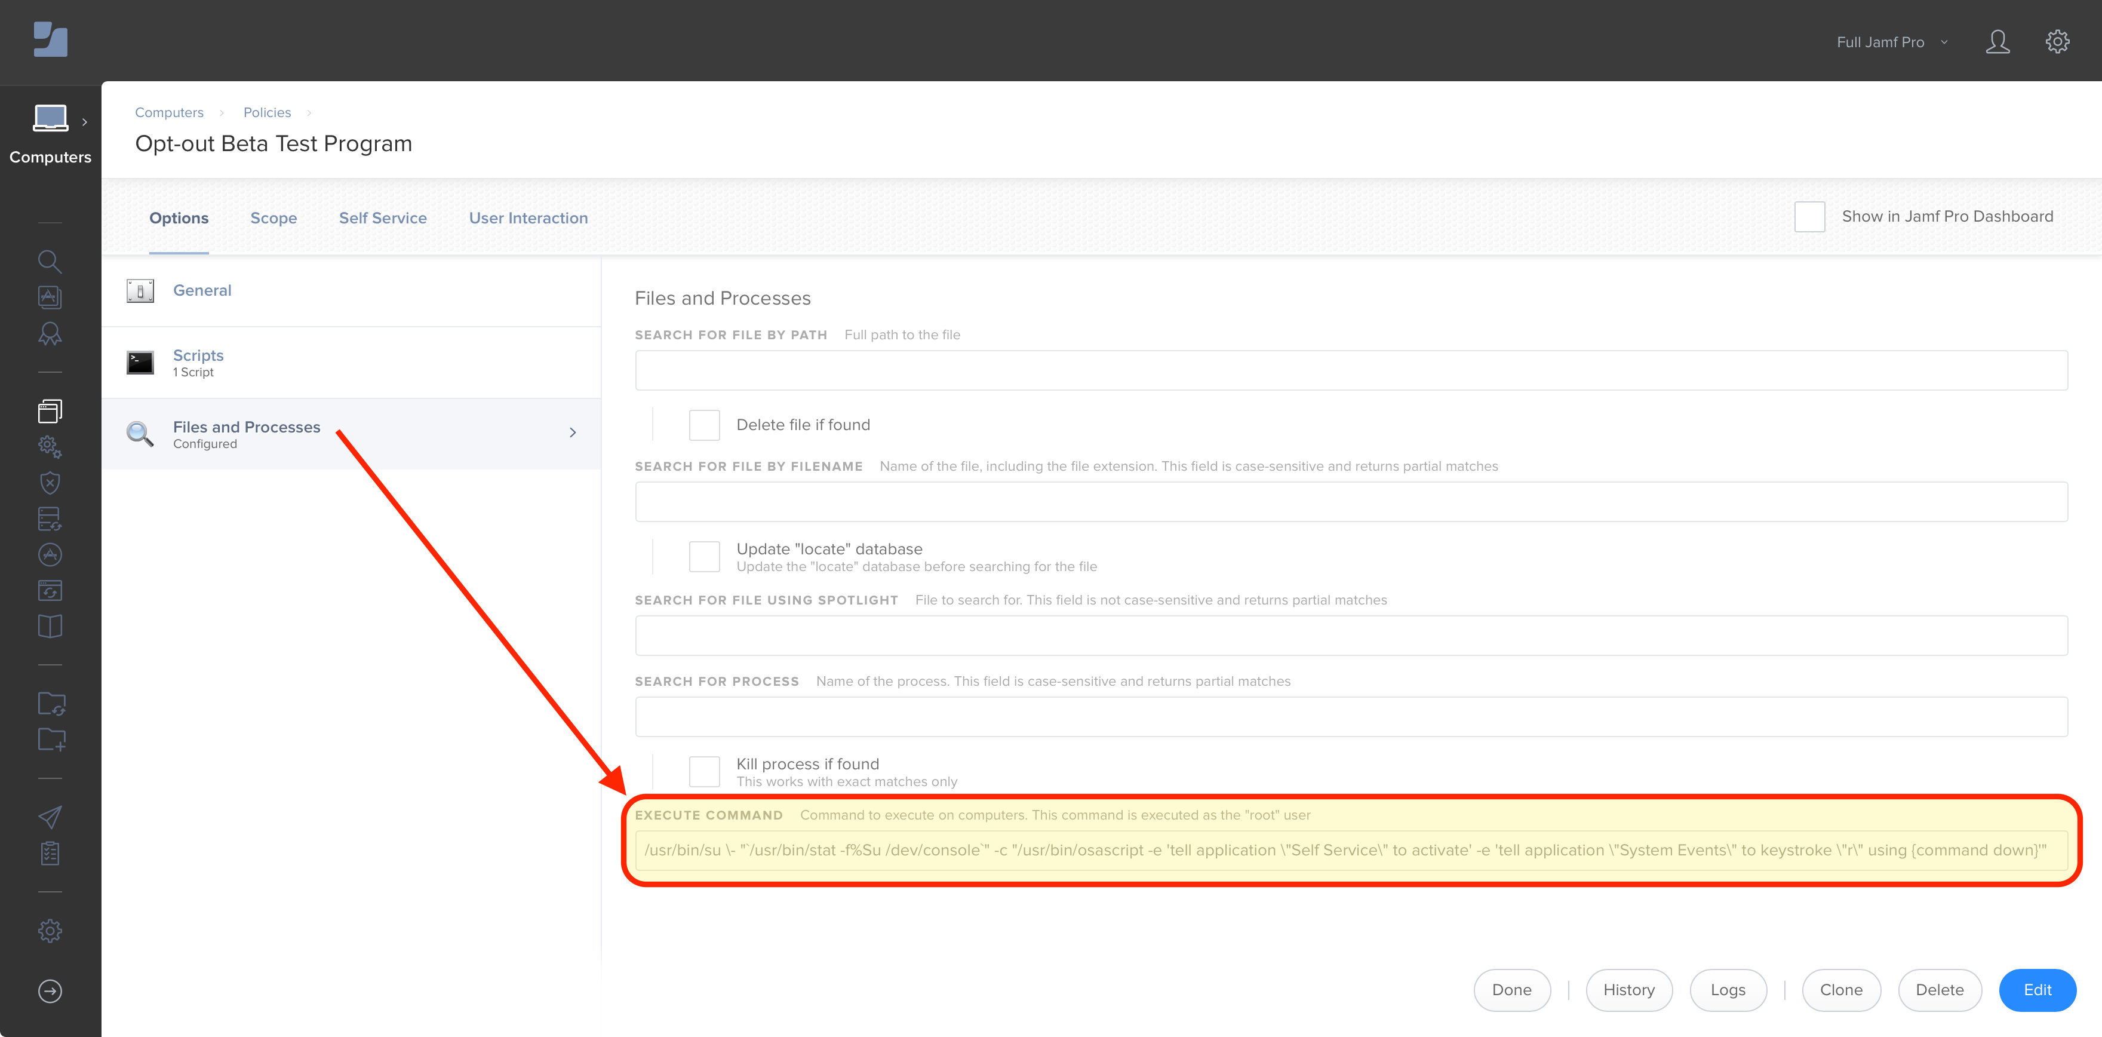Image resolution: width=2102 pixels, height=1037 pixels.
Task: Open eBooks book sidebar icon
Action: pos(50,626)
